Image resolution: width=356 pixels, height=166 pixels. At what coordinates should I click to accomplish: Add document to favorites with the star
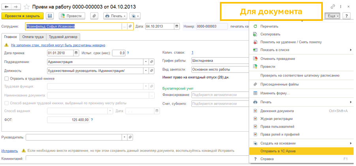pos(27,7)
